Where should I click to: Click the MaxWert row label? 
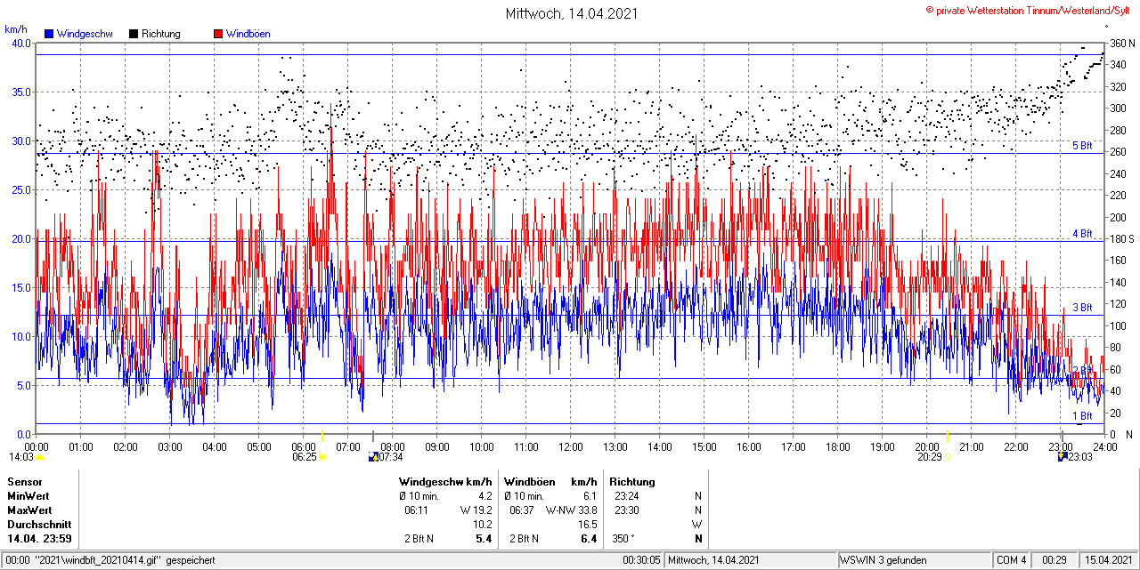(x=29, y=510)
